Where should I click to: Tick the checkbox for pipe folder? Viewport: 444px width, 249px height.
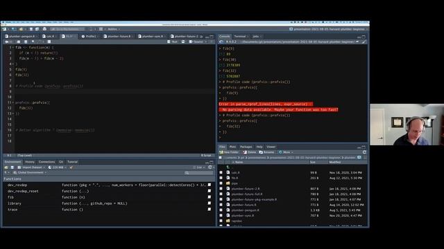point(221,183)
